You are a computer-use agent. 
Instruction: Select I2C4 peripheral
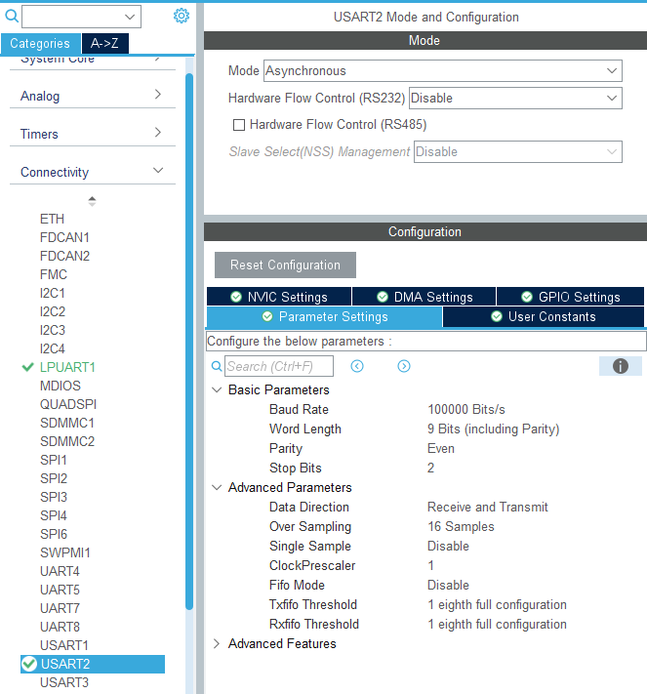53,348
